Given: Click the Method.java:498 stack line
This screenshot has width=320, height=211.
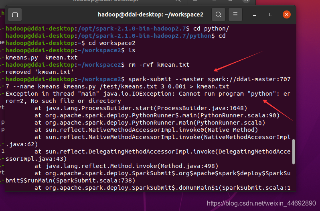Looking at the screenshot, I should [x=126, y=166].
